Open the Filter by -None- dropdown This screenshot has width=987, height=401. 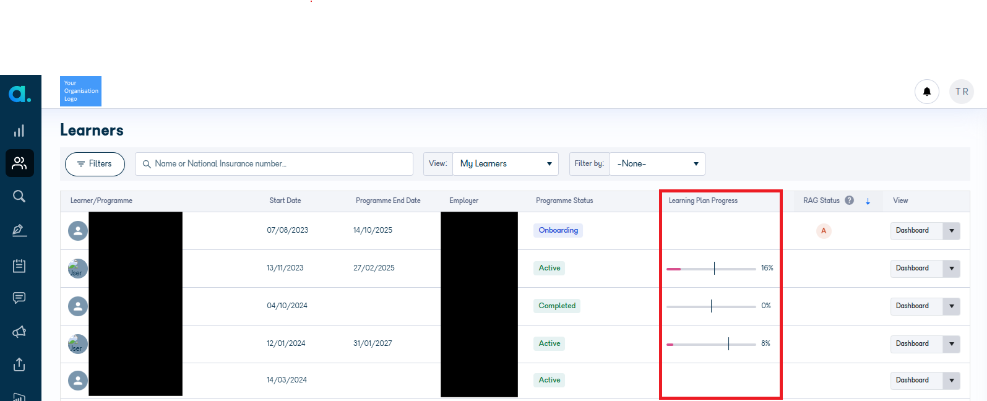(x=657, y=164)
